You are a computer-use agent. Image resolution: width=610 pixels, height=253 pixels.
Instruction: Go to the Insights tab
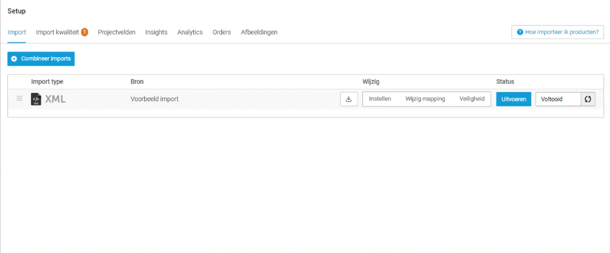coord(156,32)
